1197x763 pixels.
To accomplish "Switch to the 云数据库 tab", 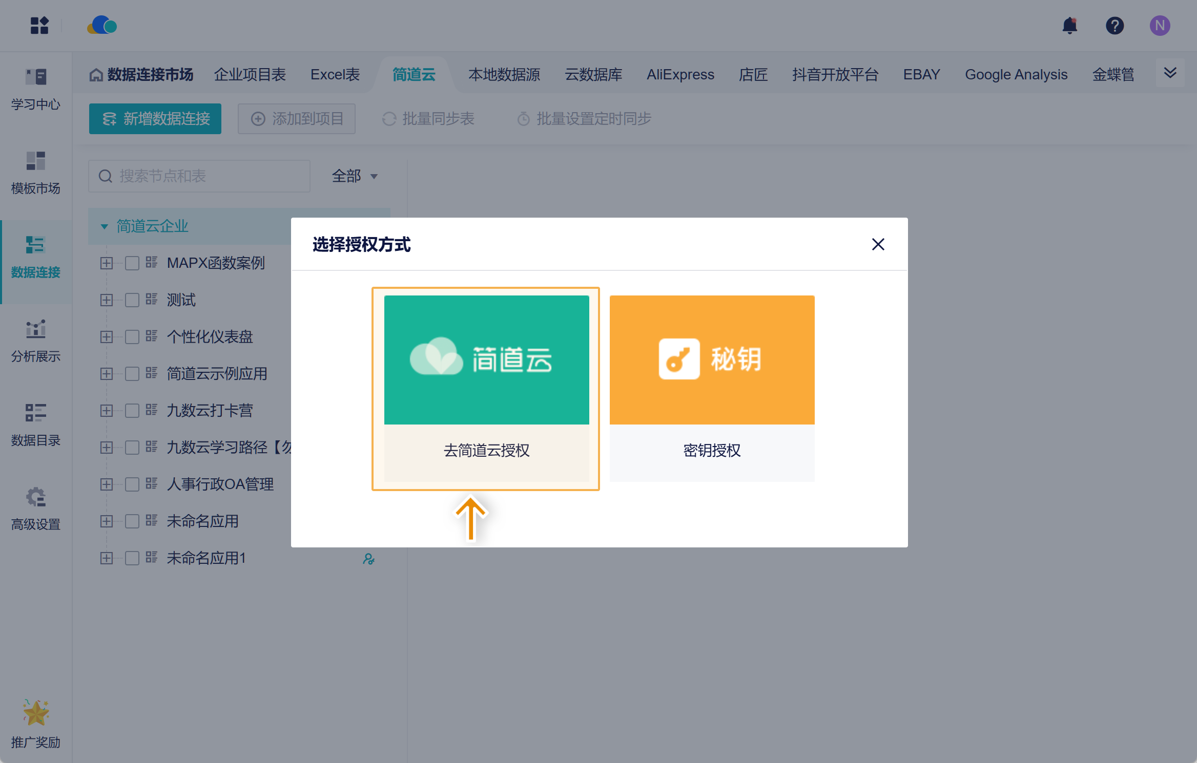I will pyautogui.click(x=593, y=75).
